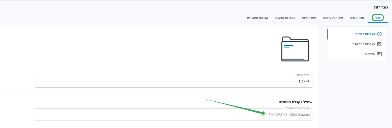Go to the אפליקציות tab

pyautogui.click(x=309, y=18)
